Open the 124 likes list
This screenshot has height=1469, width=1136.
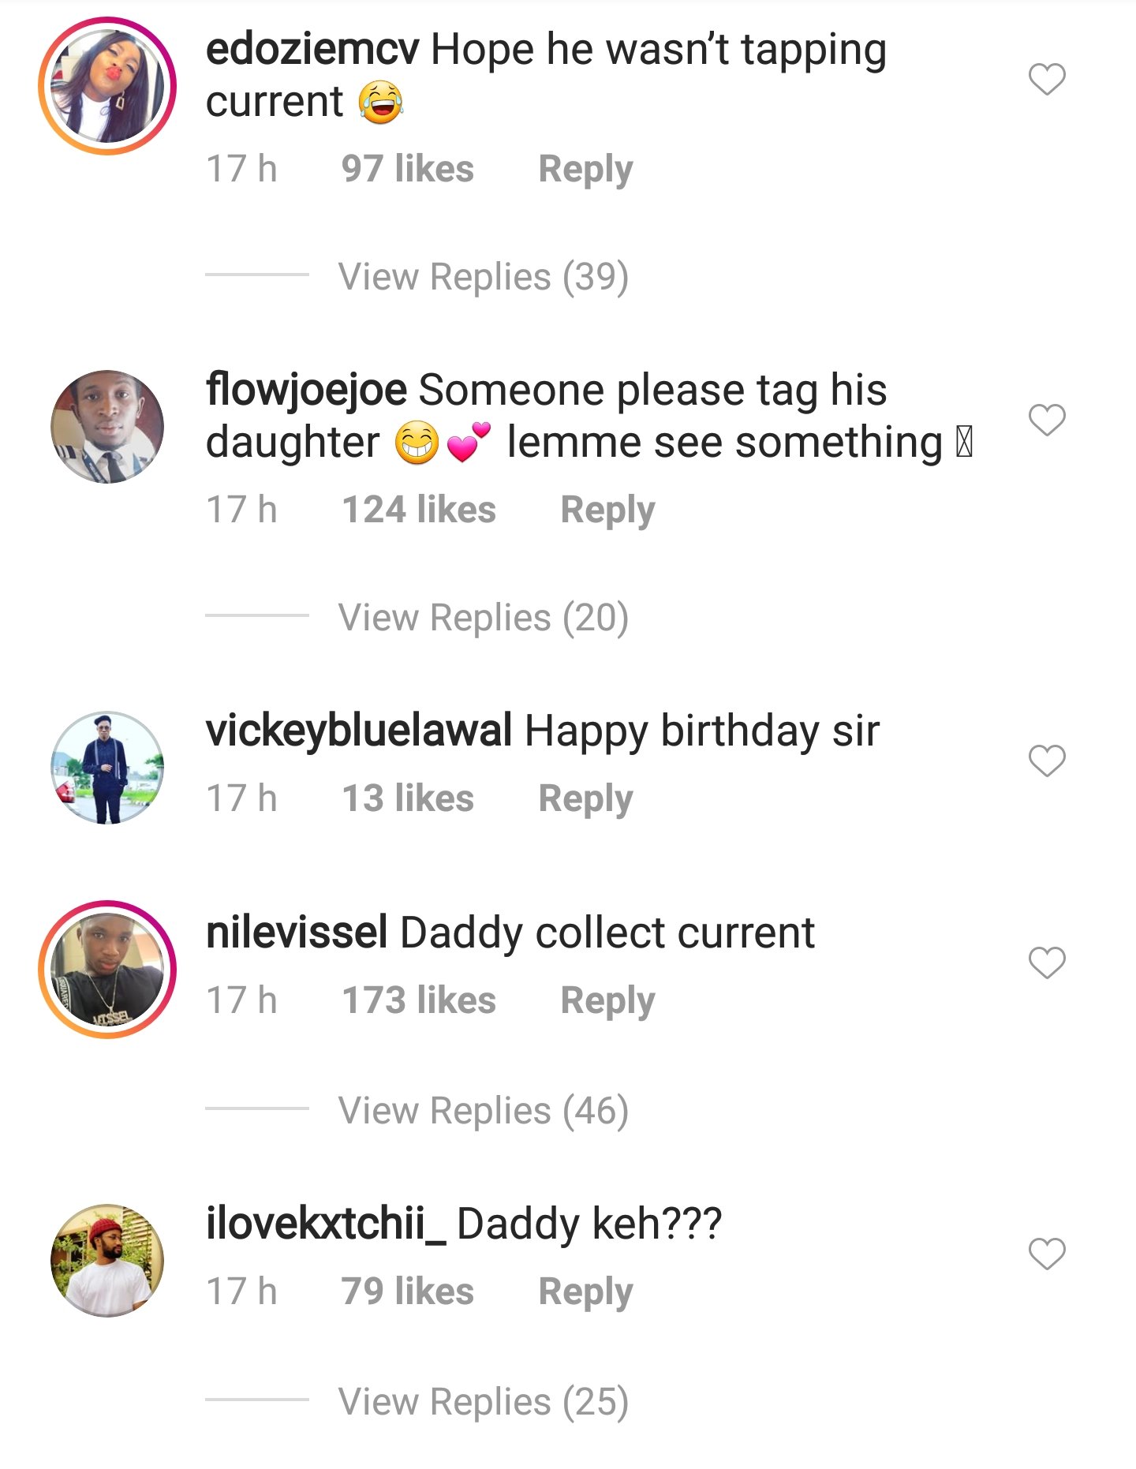pyautogui.click(x=419, y=510)
